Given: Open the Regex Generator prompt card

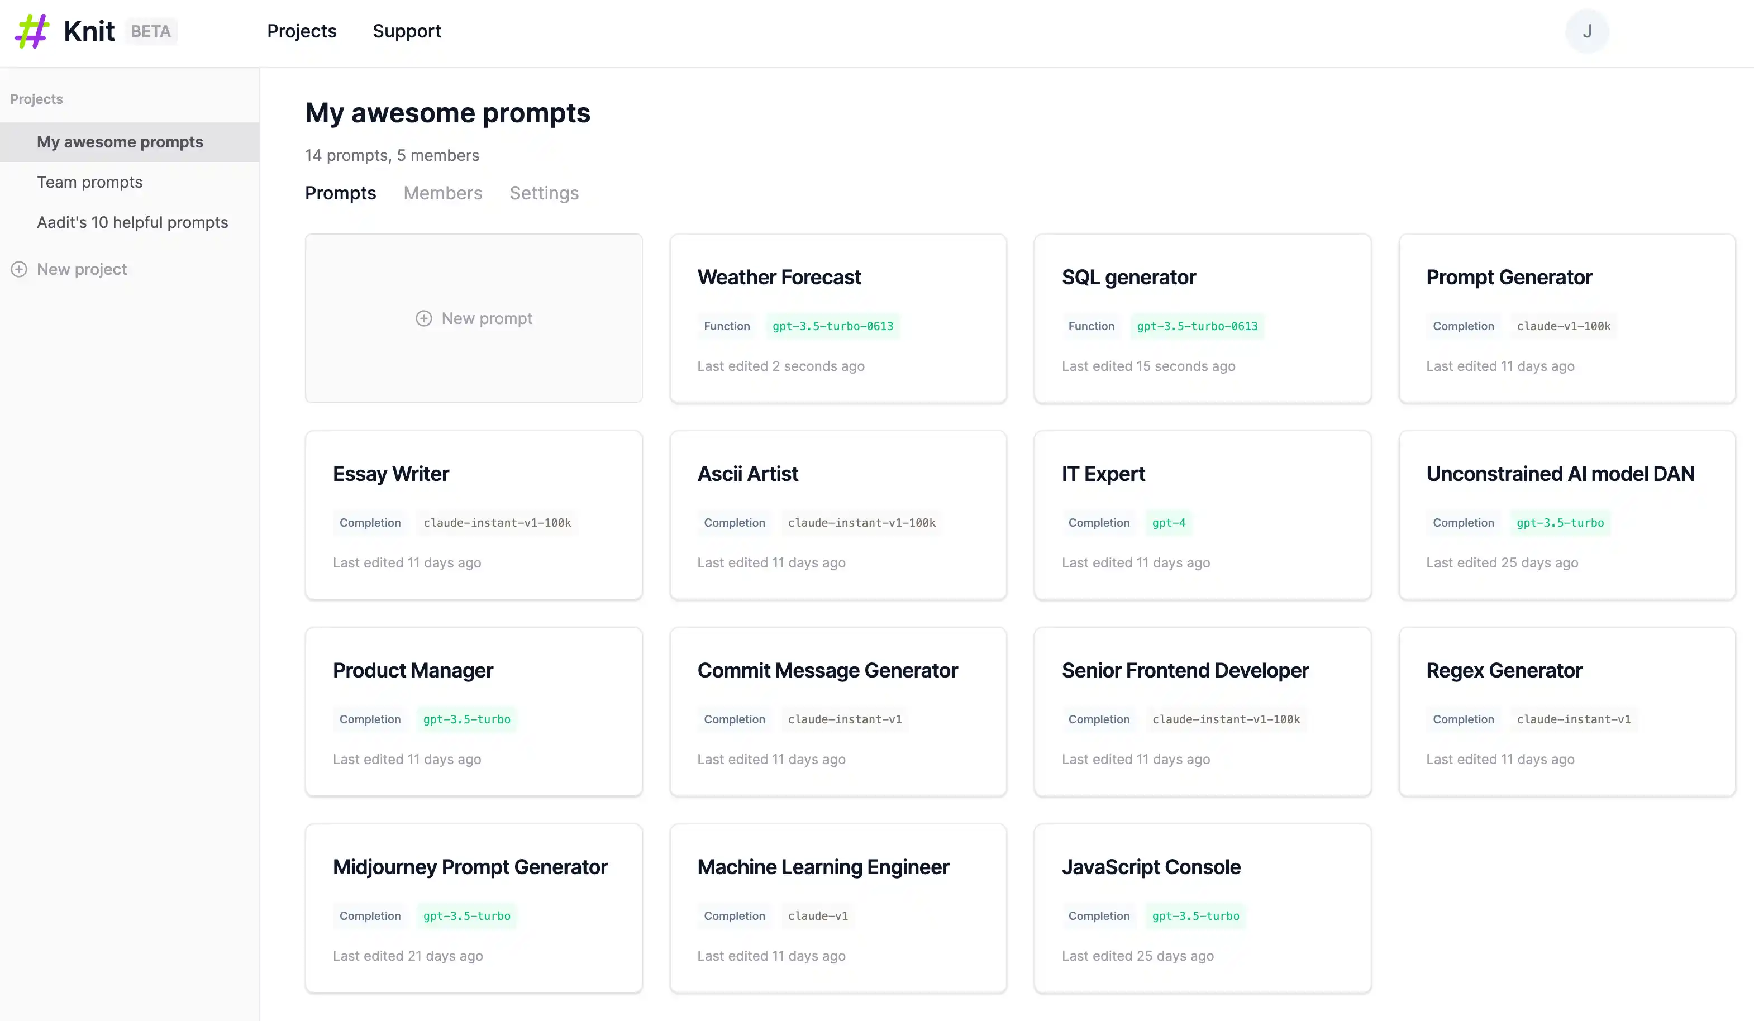Looking at the screenshot, I should [1567, 712].
